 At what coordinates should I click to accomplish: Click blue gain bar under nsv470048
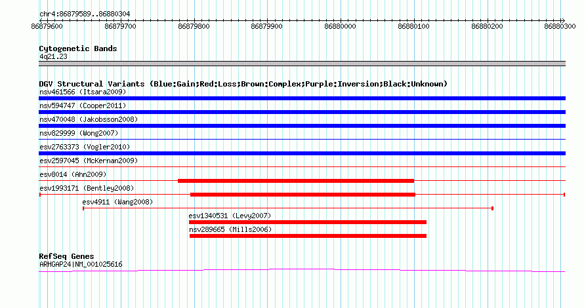(302, 126)
